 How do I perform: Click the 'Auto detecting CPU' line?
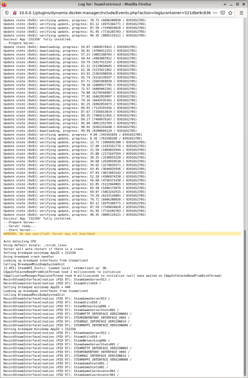coord(20,241)
